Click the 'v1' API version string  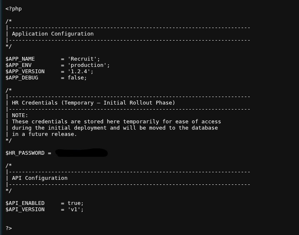point(74,209)
